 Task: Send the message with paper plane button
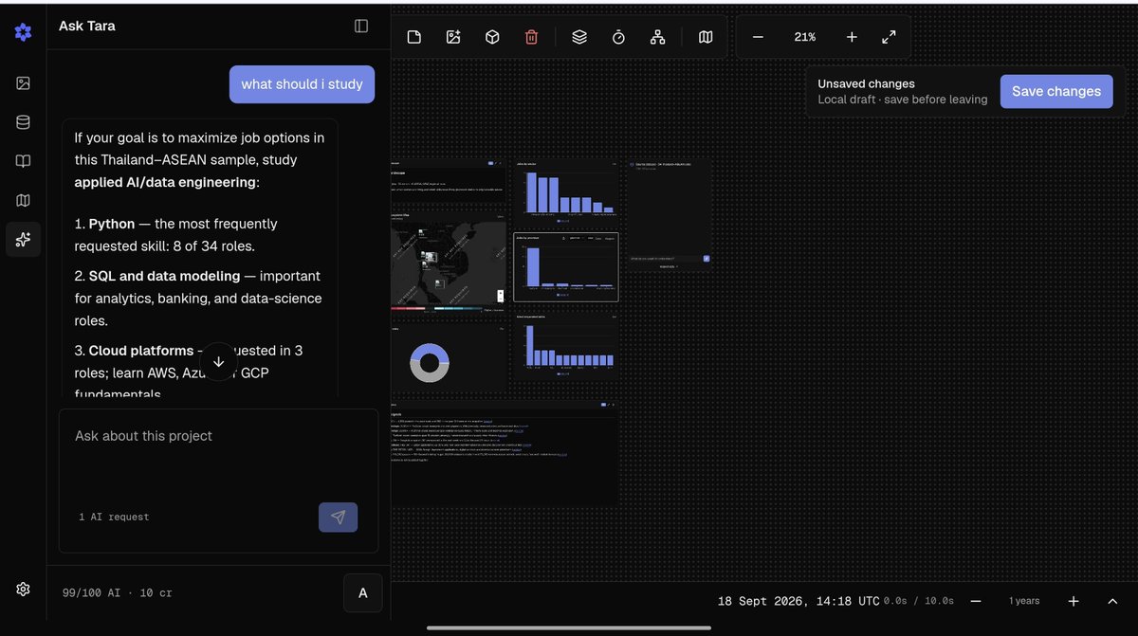(338, 517)
